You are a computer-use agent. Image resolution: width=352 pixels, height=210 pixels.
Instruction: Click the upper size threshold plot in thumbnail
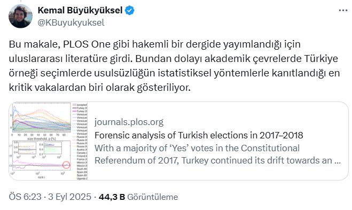(42, 118)
